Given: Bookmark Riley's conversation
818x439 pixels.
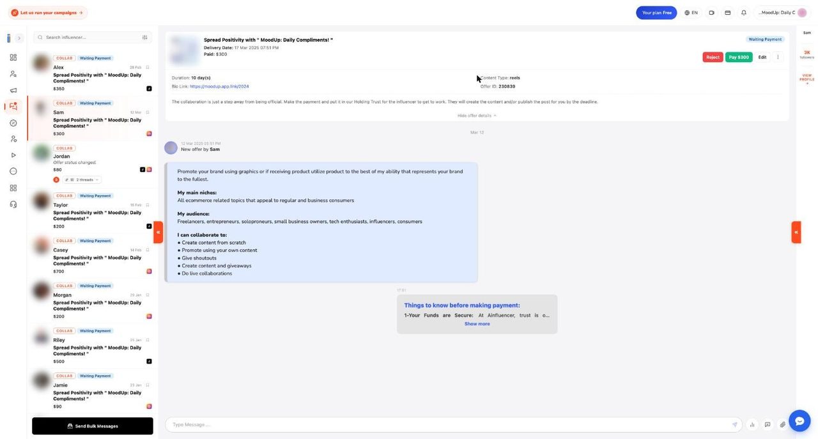Looking at the screenshot, I should tap(148, 340).
